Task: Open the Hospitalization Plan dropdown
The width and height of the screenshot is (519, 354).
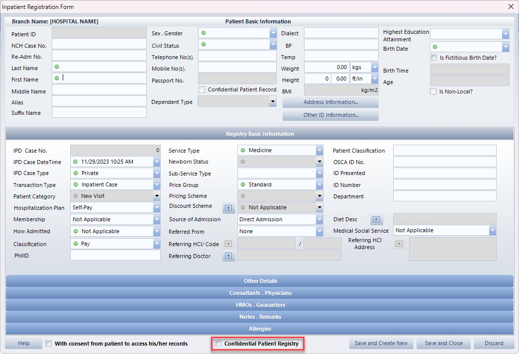Action: pos(157,208)
